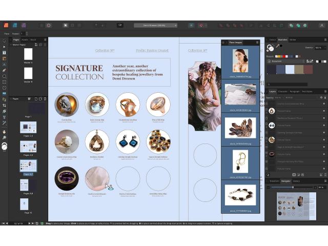Toggle the first layer's visibility dot
328x246 pixels.
pyautogui.click(x=324, y=104)
